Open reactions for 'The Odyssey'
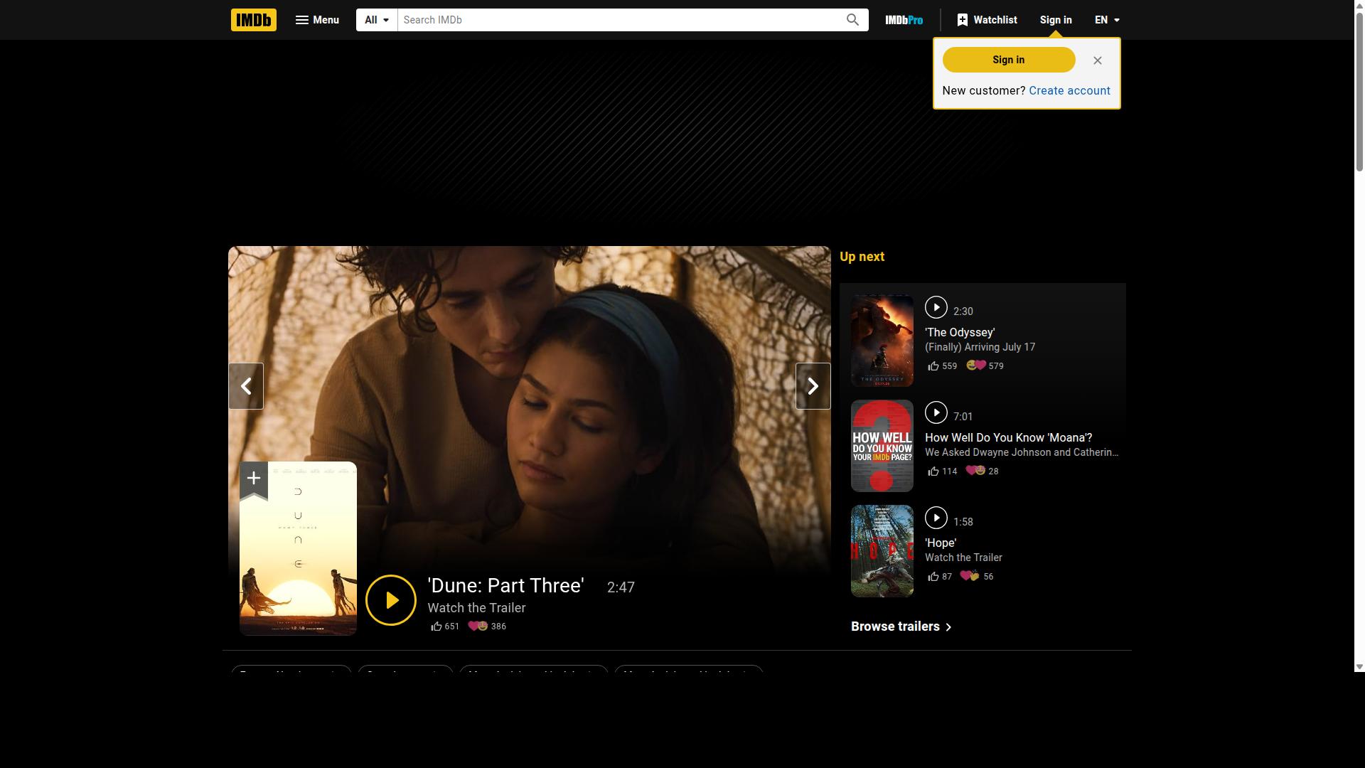 point(985,366)
